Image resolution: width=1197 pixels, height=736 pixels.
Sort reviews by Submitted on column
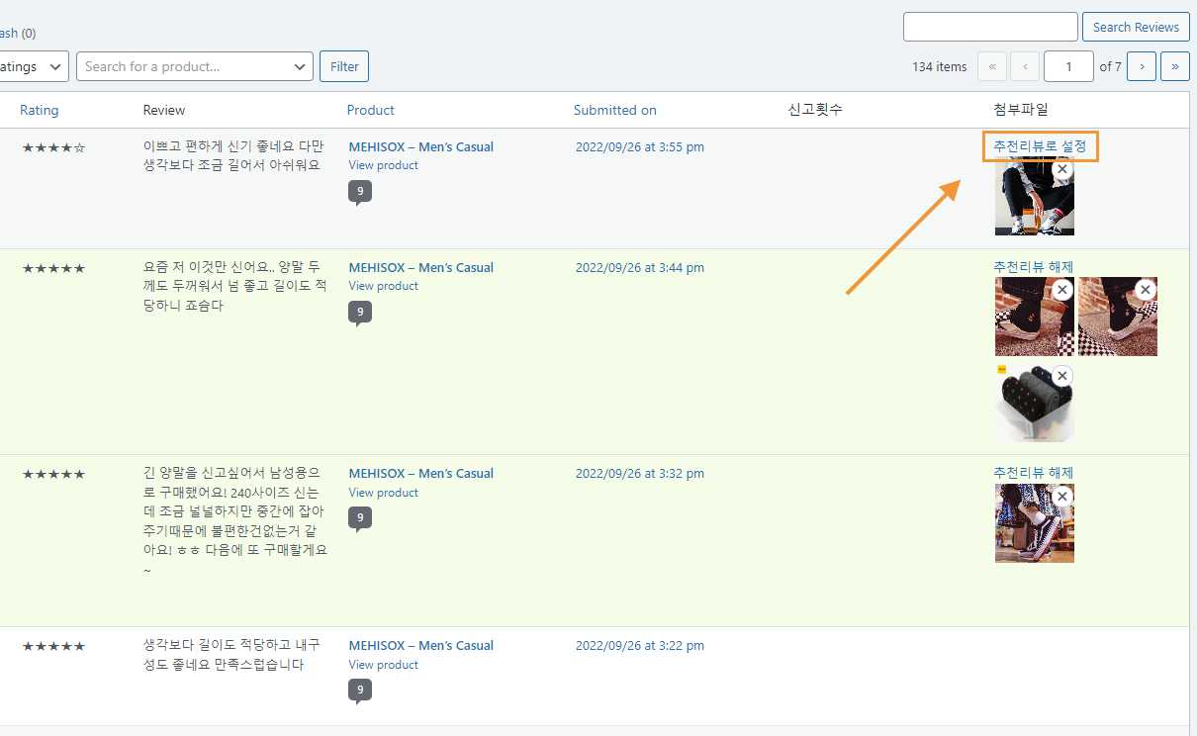614,110
